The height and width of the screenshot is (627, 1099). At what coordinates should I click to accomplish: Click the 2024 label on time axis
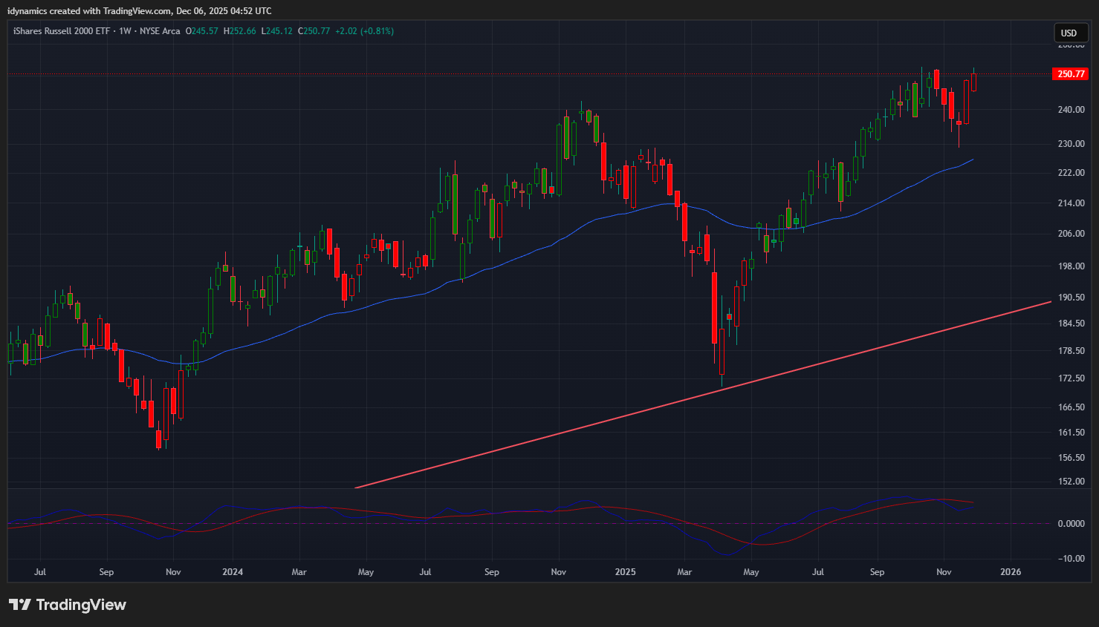[233, 572]
